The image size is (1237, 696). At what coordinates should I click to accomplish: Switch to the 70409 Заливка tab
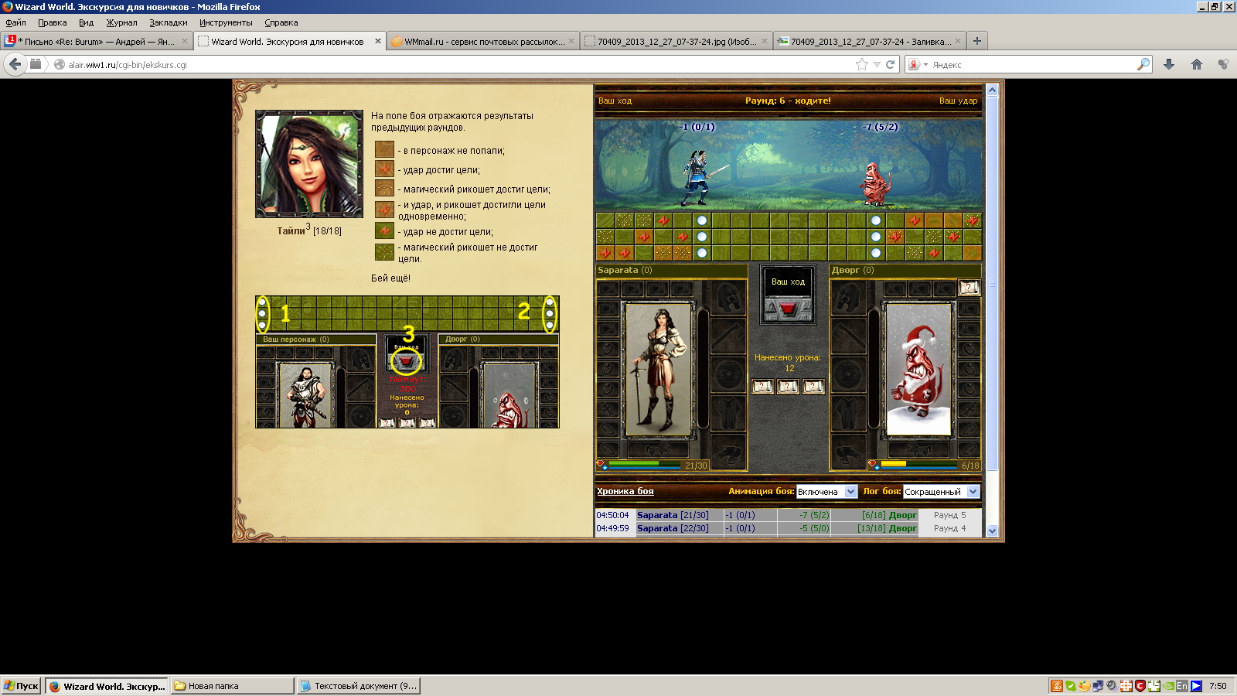pyautogui.click(x=869, y=41)
